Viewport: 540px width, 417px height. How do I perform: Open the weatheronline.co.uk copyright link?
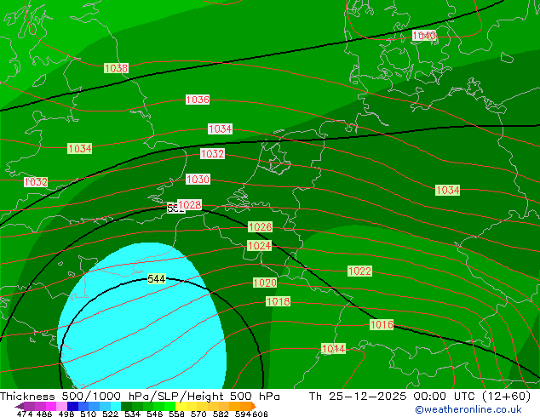pos(468,409)
